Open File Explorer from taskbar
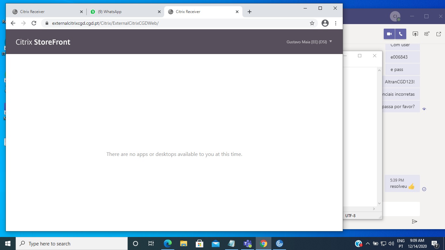This screenshot has height=250, width=445. pyautogui.click(x=183, y=243)
